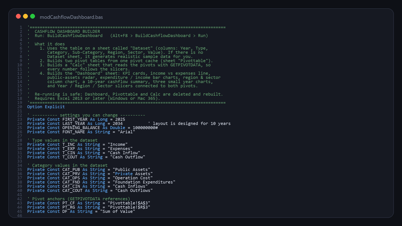The width and height of the screenshot is (402, 226).
Task: Click the 'public-assets radar' comment line
Action: click(x=134, y=77)
